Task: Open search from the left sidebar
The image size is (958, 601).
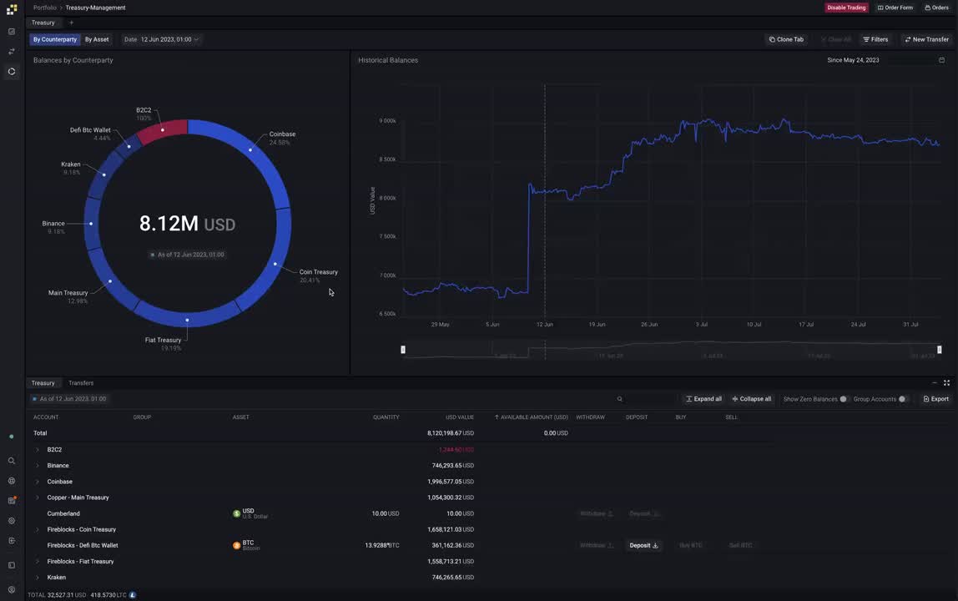Action: click(11, 460)
